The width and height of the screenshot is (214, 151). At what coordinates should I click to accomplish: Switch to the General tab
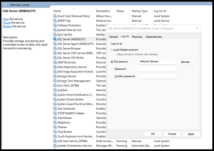click(x=113, y=37)
